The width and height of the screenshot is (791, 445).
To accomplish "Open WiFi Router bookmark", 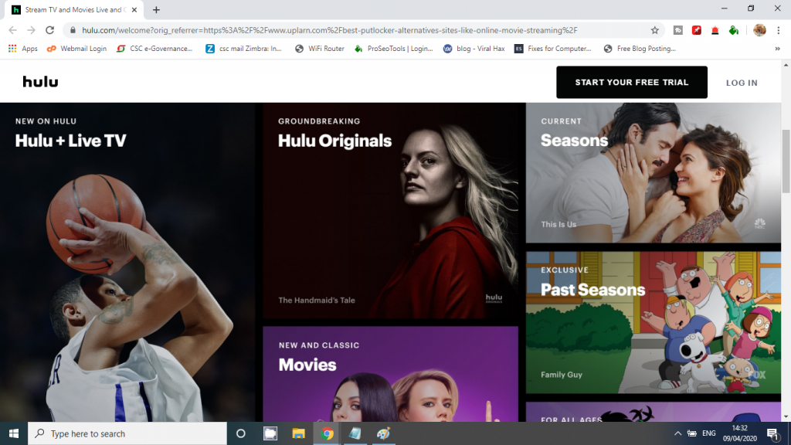I will pos(320,49).
